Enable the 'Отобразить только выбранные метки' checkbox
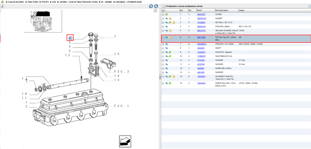Image resolution: width=311 pixels, height=149 pixels. click(x=164, y=6)
